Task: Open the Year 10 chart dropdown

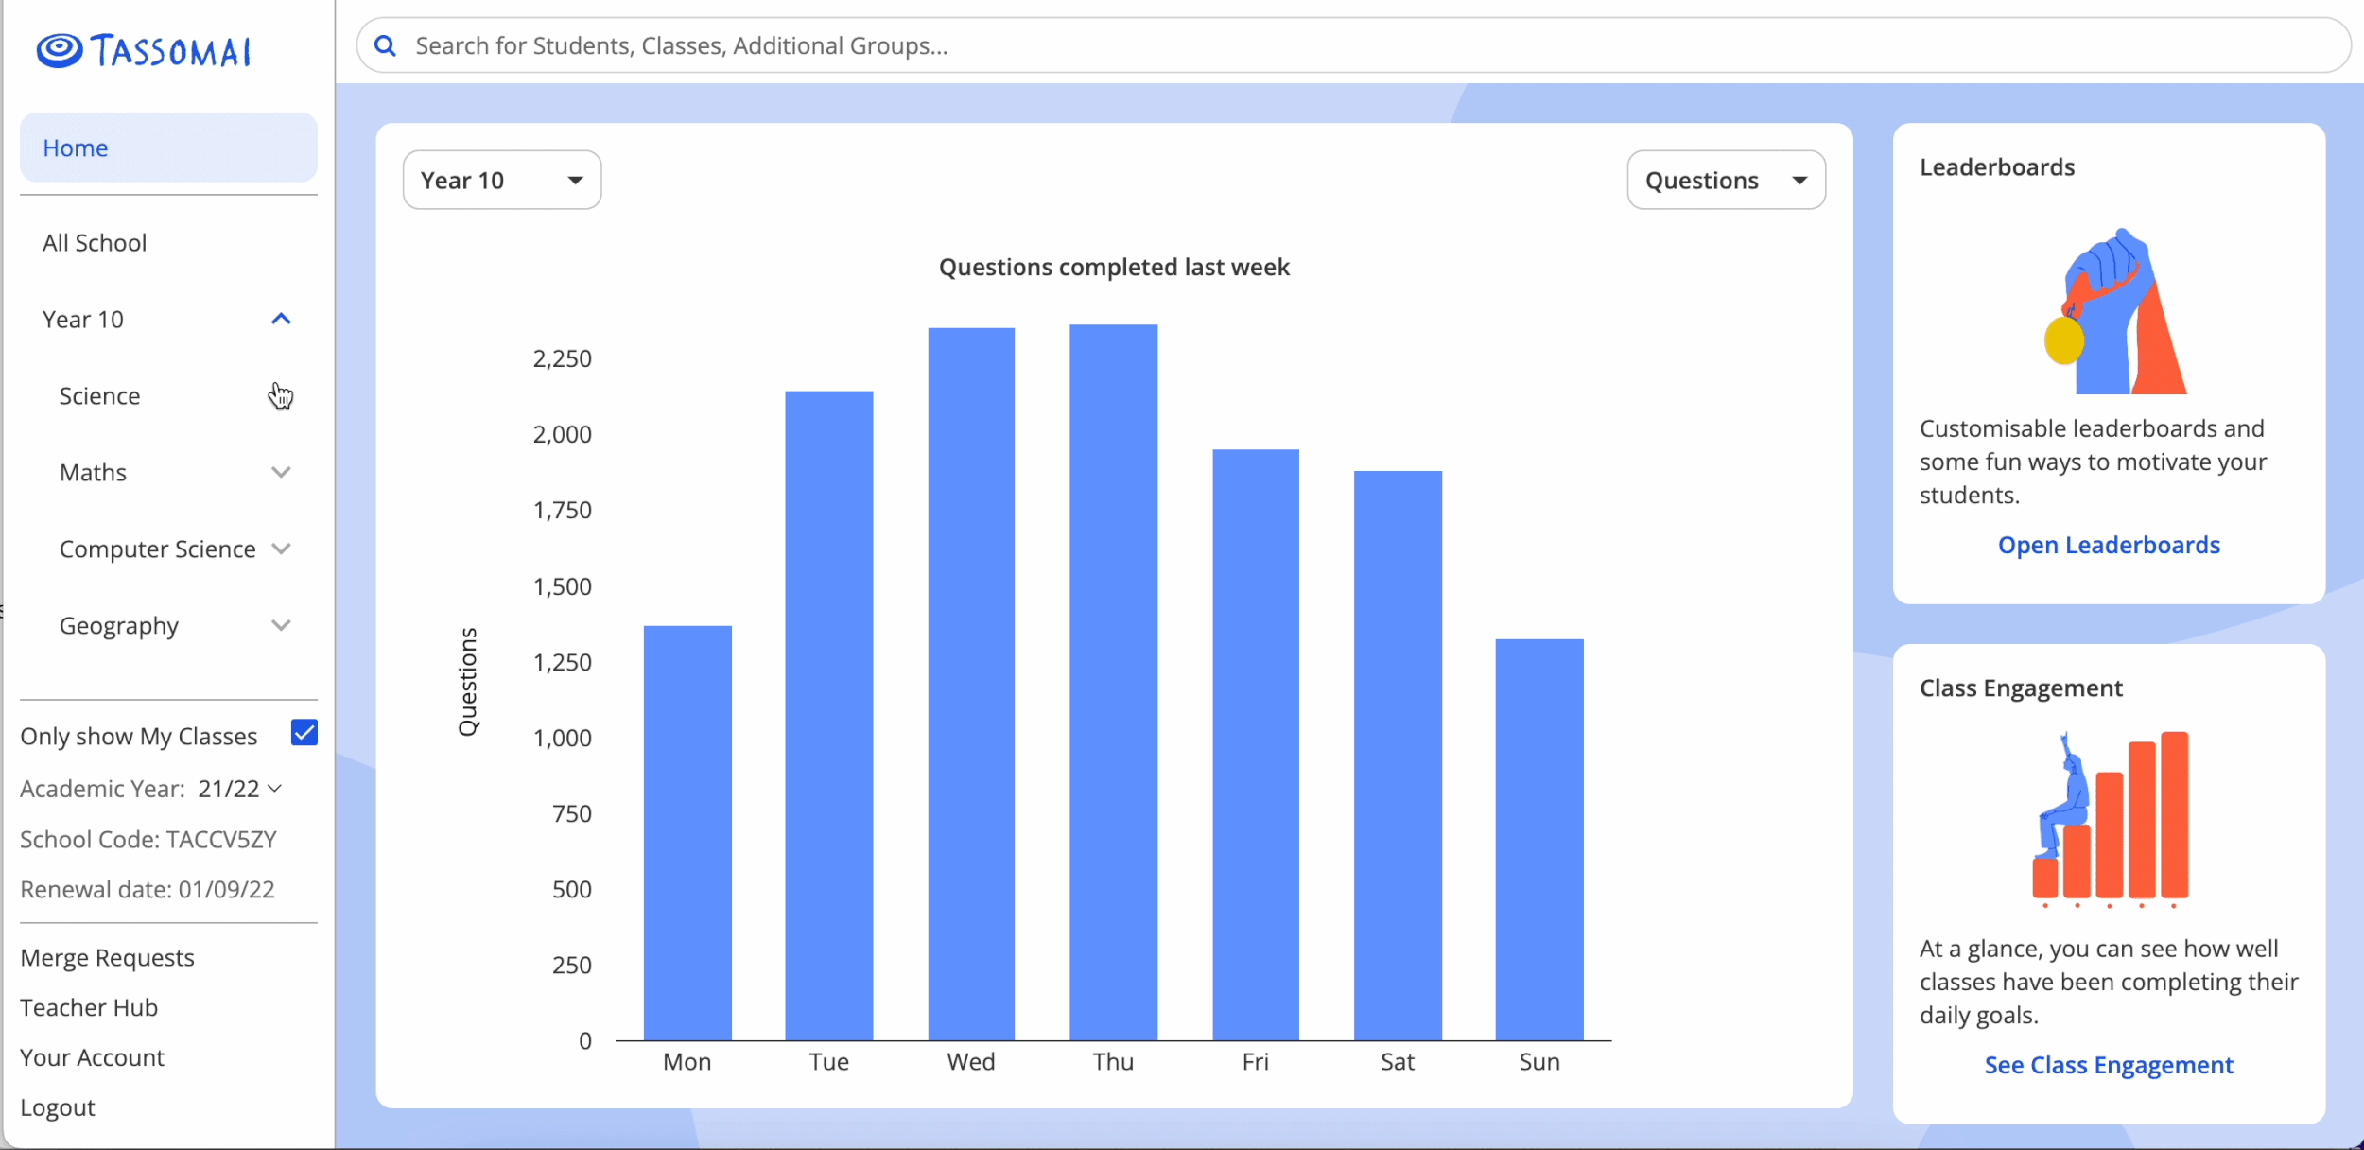Action: 501,180
